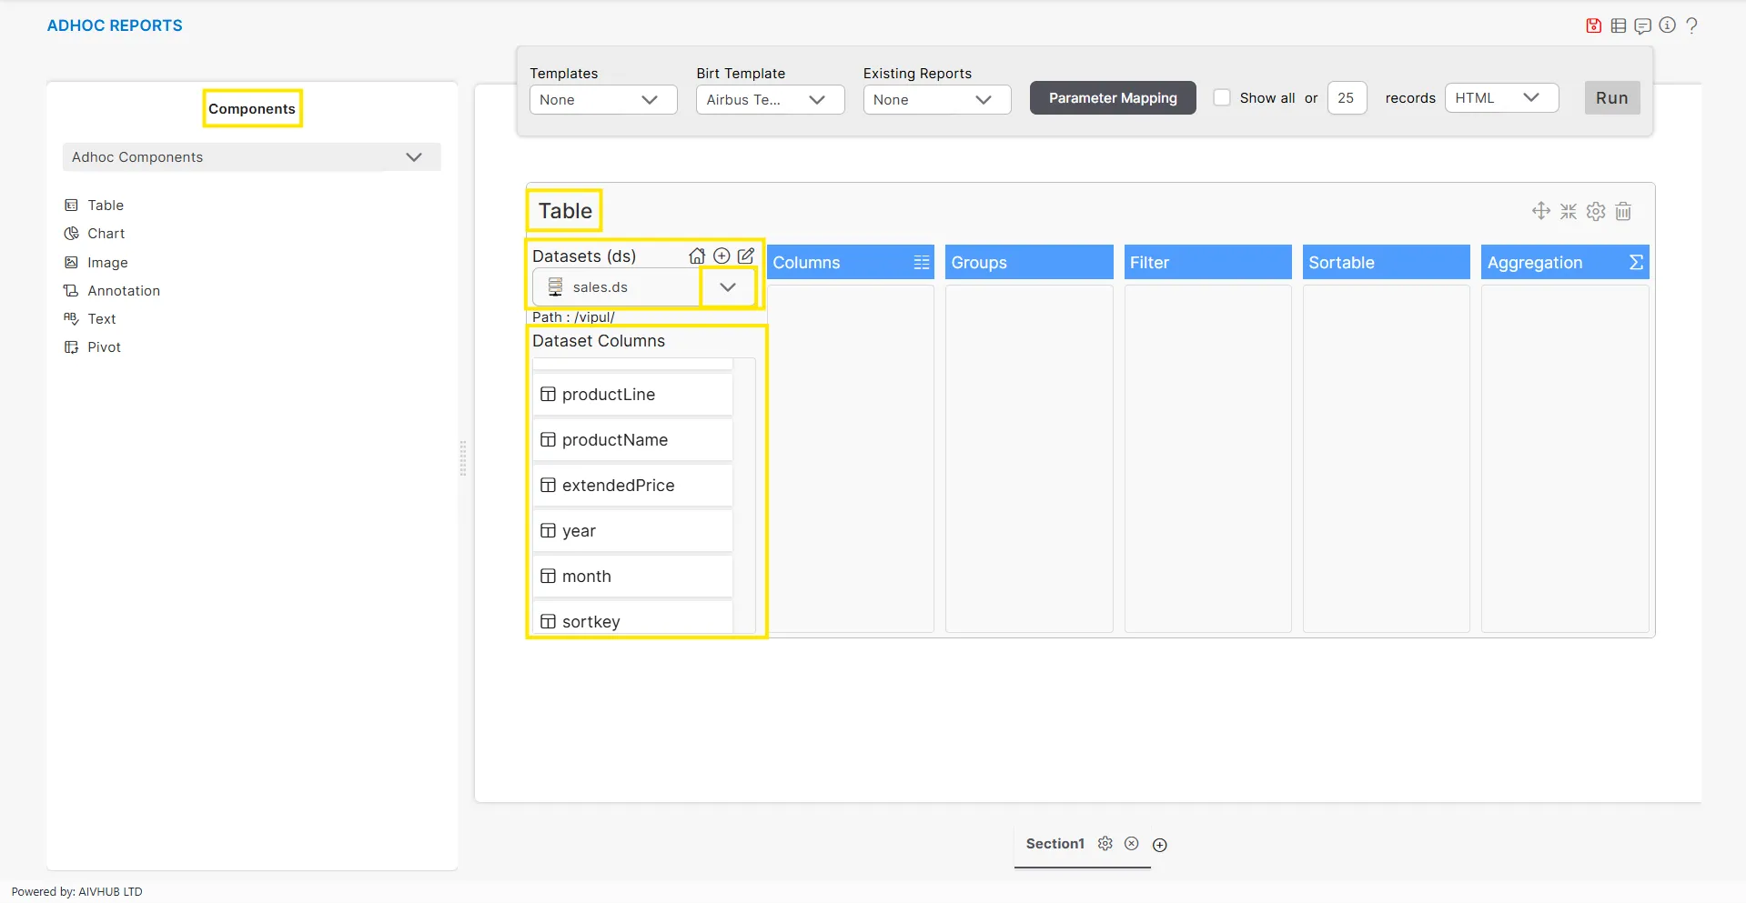
Task: Open the HTML output format dropdown
Action: 1500,98
